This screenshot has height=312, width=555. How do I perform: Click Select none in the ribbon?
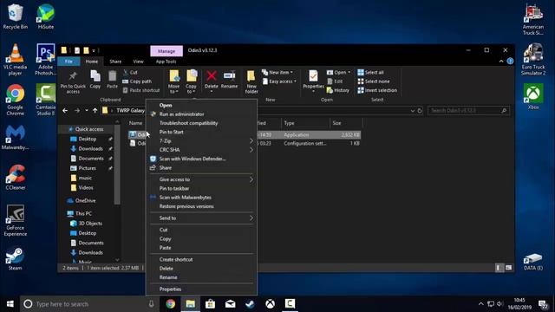pyautogui.click(x=374, y=81)
